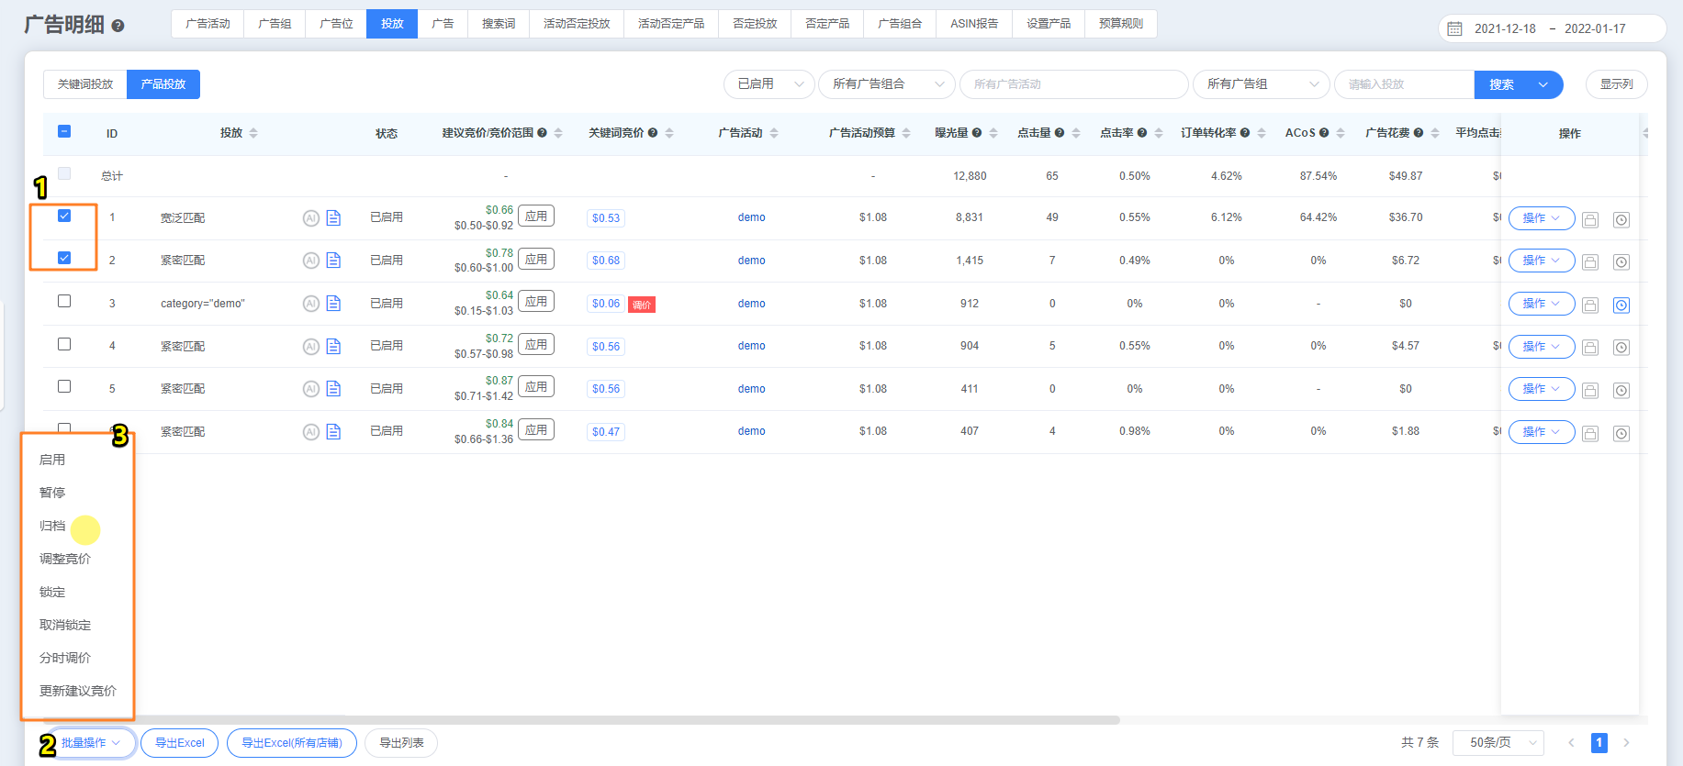Click the help icon next to 广告明细 title
This screenshot has width=1683, height=766.
[x=118, y=26]
